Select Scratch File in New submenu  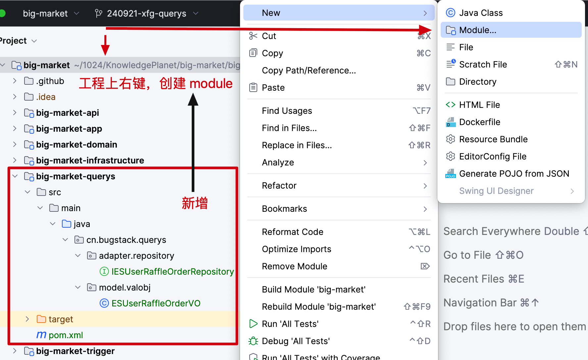coord(483,65)
